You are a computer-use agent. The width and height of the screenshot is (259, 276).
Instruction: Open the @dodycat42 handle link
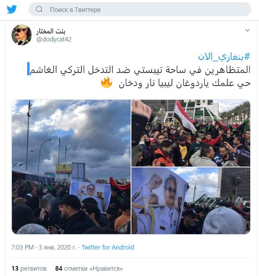coord(54,39)
